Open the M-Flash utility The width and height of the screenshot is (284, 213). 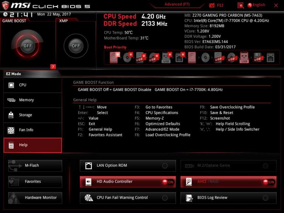point(35,166)
